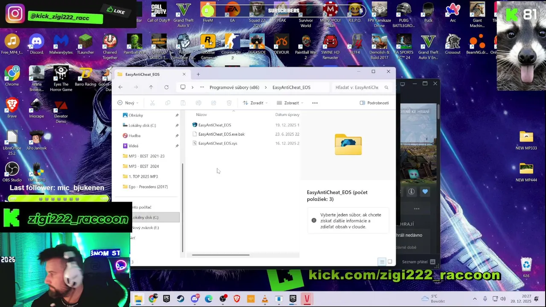Click the Explorer back arrow
Viewport: 546px width, 307px height.
point(120,87)
